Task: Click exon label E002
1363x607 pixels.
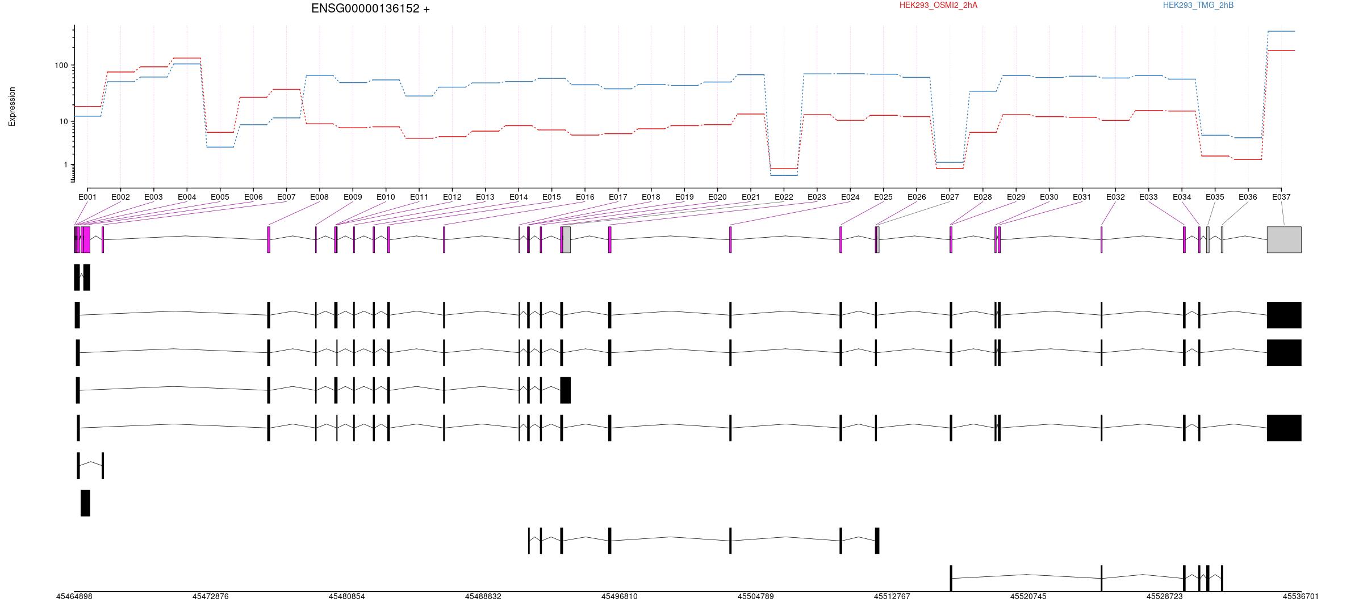Action: click(120, 197)
